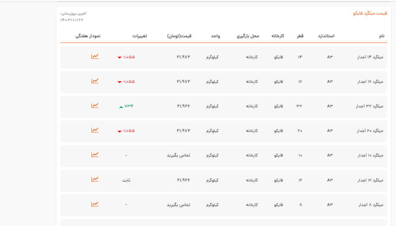Click تماس بگیرید for میلگرد ۱۰ آجدار
Screen dimensions: 396x226
tap(178, 155)
